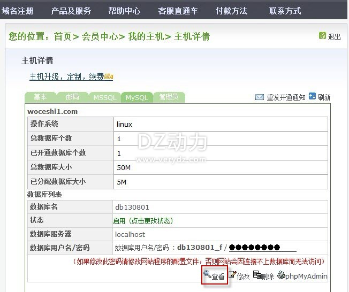Image resolution: width=349 pixels, height=292 pixels.
Task: Click 启用（点击更改状态）to change status
Action: (143, 221)
